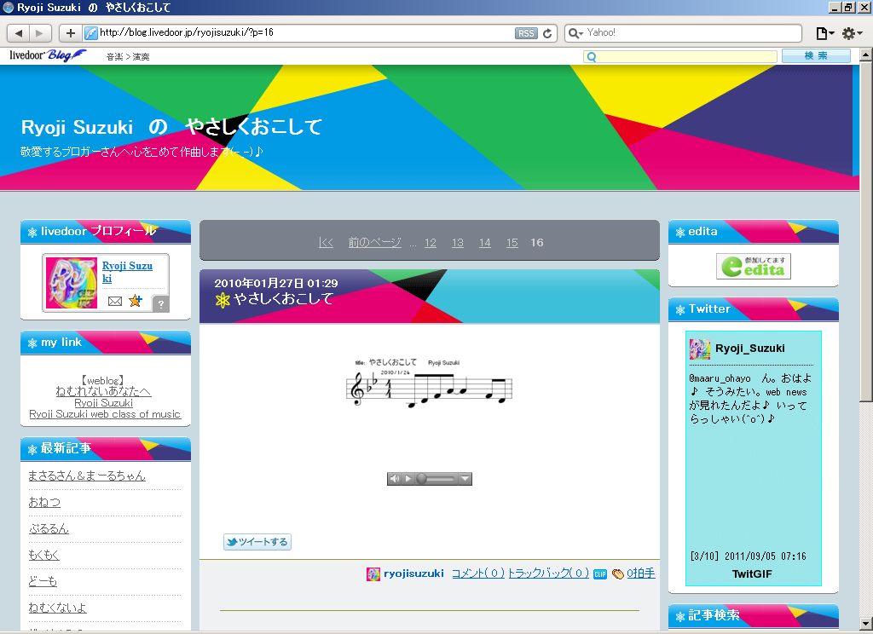873x634 pixels.
Task: Click the audio player seek slider
Action: [439, 479]
